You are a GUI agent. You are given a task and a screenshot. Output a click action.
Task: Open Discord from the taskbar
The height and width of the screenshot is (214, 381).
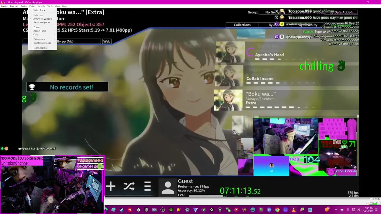269,210
